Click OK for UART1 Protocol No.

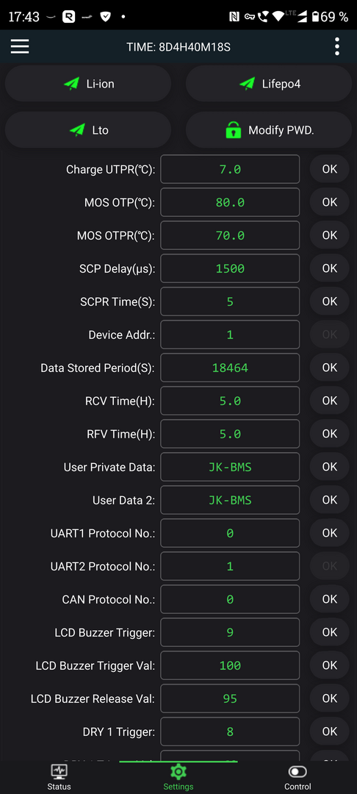[329, 533]
